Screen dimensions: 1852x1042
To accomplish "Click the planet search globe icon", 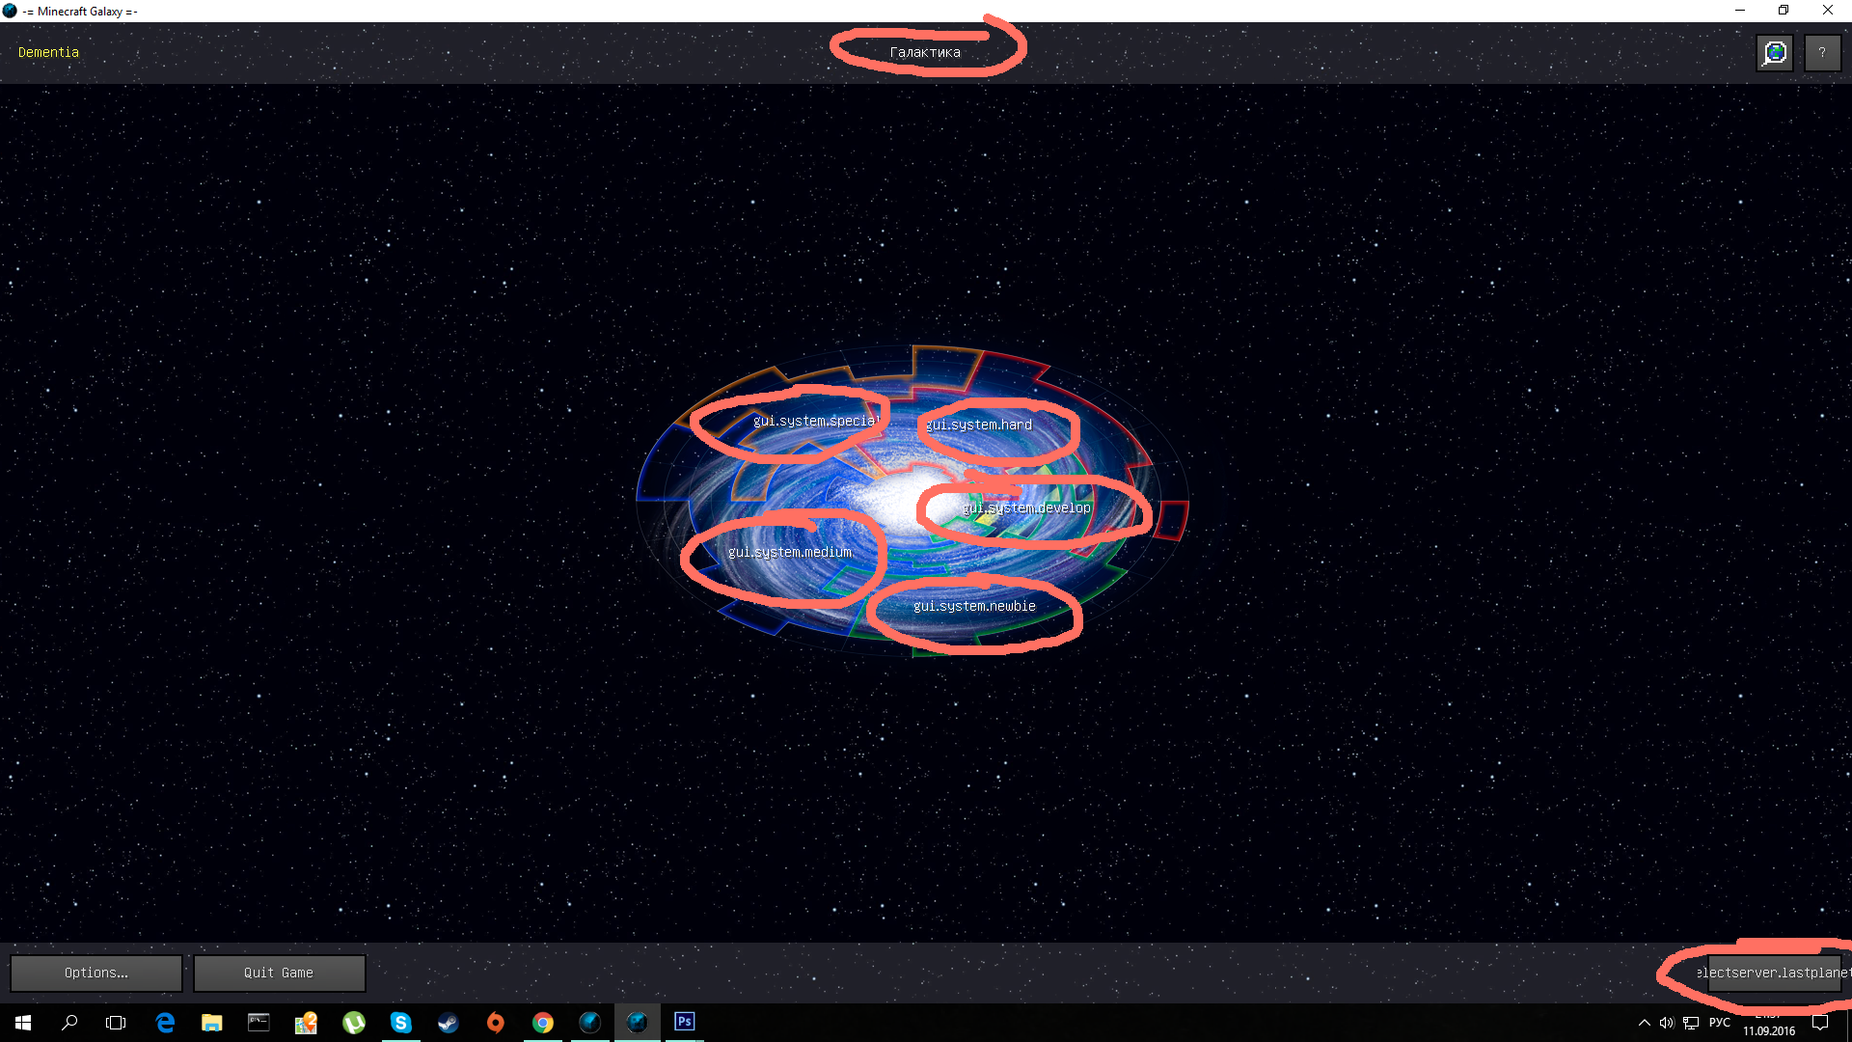I will (x=1775, y=53).
